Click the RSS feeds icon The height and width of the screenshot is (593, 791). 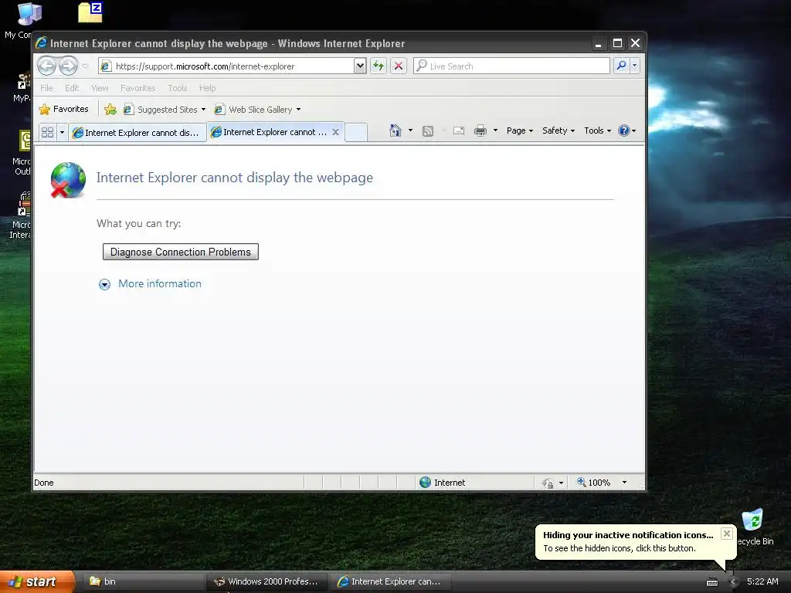[x=428, y=131]
